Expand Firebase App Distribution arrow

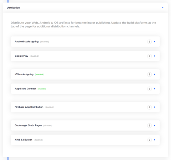pyautogui.click(x=155, y=107)
